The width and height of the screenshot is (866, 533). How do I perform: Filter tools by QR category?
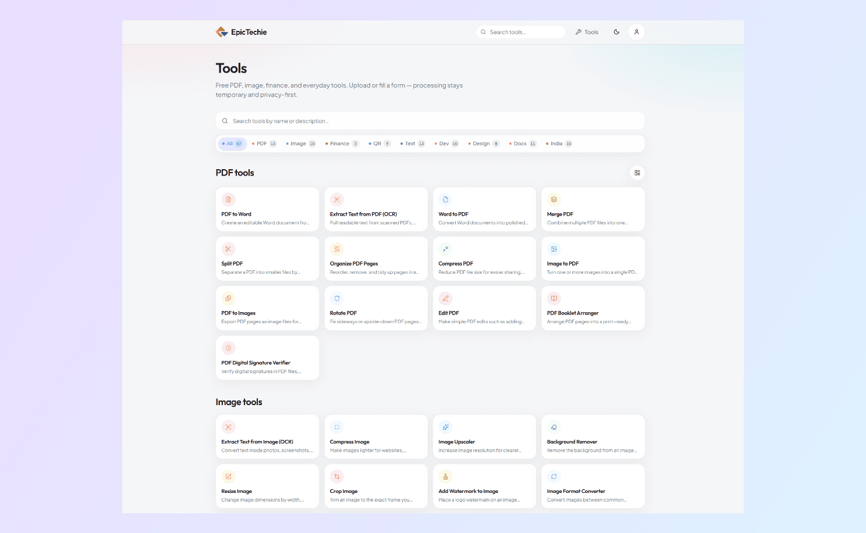click(379, 144)
